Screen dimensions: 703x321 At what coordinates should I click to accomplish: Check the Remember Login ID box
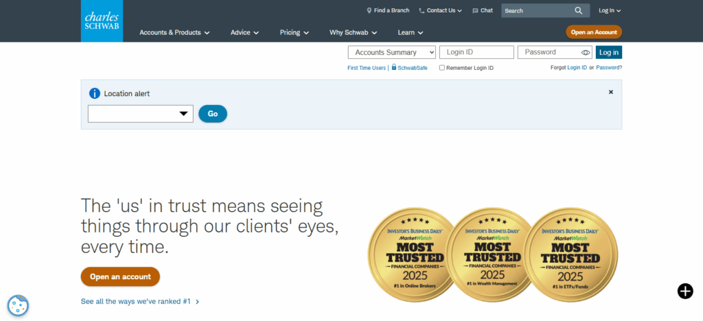click(442, 68)
